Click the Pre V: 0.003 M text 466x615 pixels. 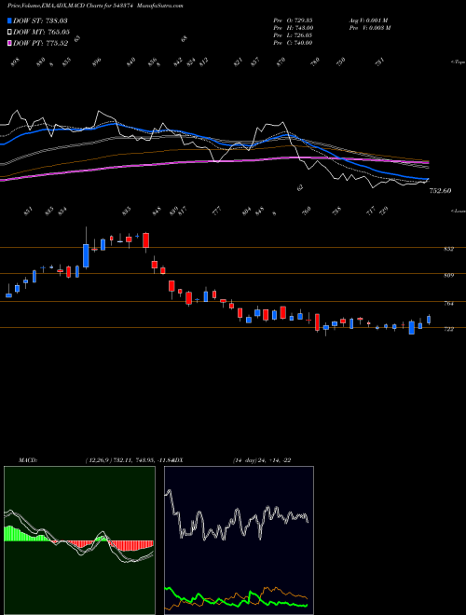[x=369, y=28]
